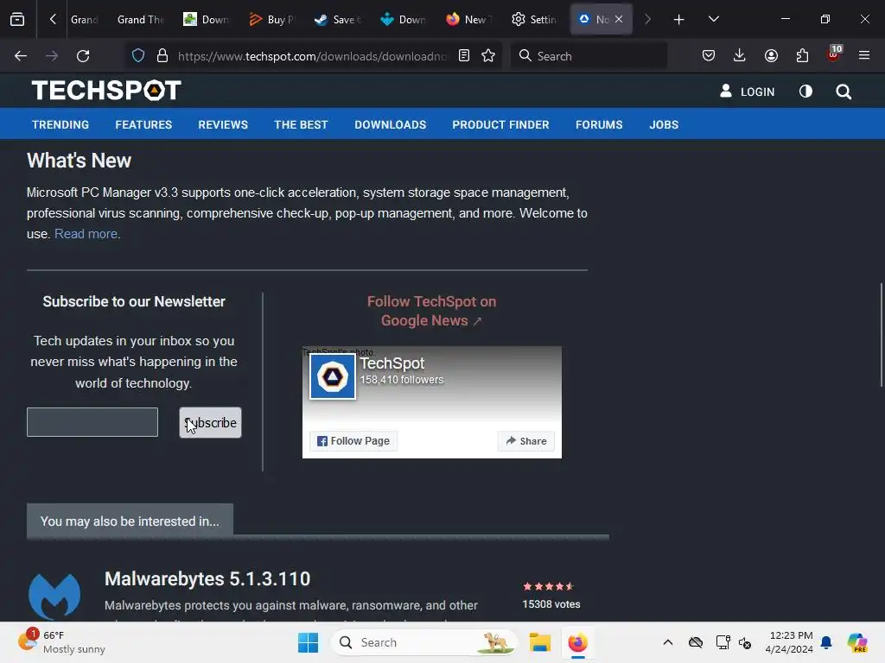
Task: Click the Windows taskbar Search box
Action: [x=423, y=642]
